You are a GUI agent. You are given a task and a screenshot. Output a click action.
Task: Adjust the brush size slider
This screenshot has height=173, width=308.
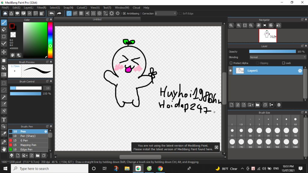(x=26, y=88)
